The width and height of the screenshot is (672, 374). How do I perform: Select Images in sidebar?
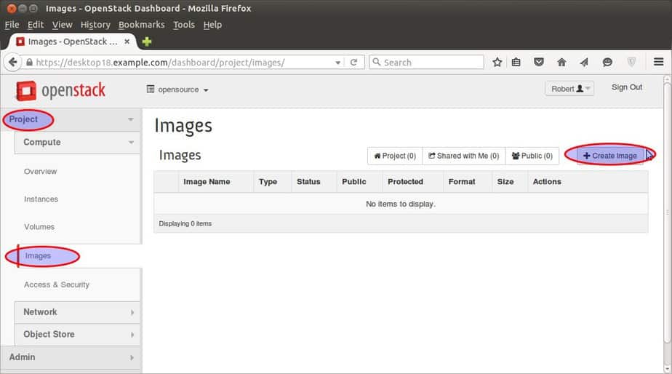click(x=38, y=256)
